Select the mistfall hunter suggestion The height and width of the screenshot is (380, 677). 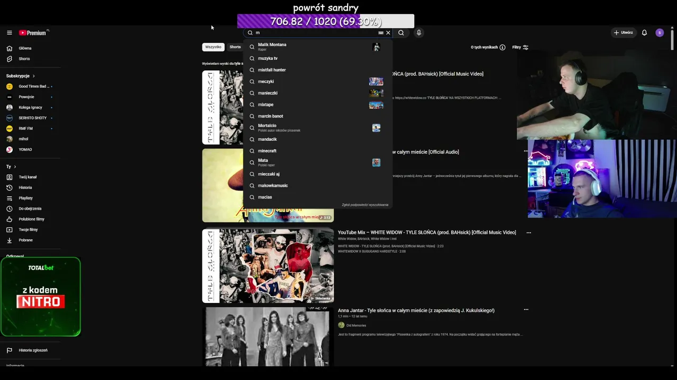point(318,70)
